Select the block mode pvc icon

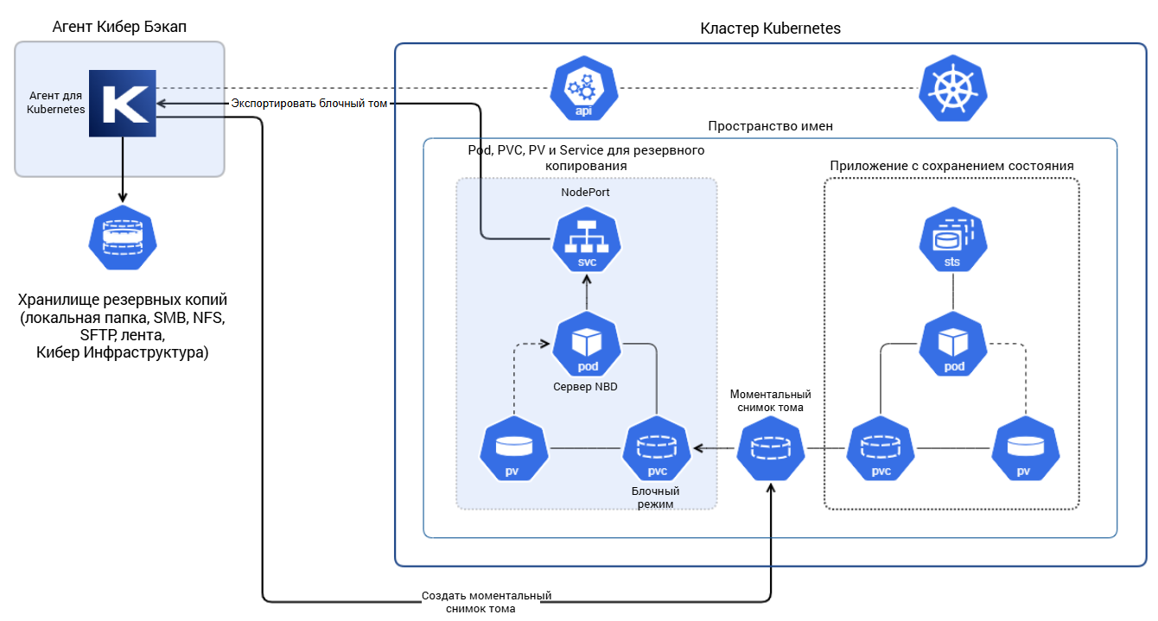(x=658, y=449)
